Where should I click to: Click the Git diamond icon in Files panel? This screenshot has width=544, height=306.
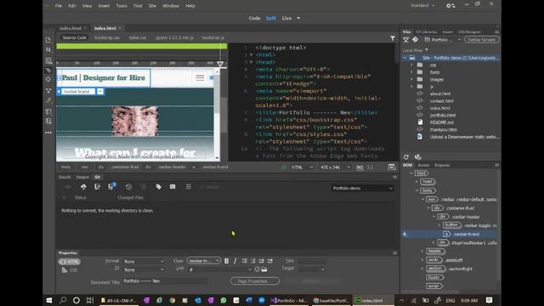coord(415,40)
